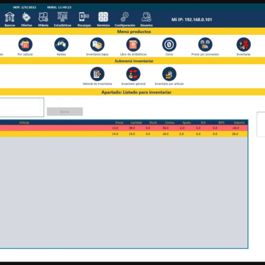The image size is (265, 265).
Task: Choose Inventario por artículo option
Action: point(169,74)
